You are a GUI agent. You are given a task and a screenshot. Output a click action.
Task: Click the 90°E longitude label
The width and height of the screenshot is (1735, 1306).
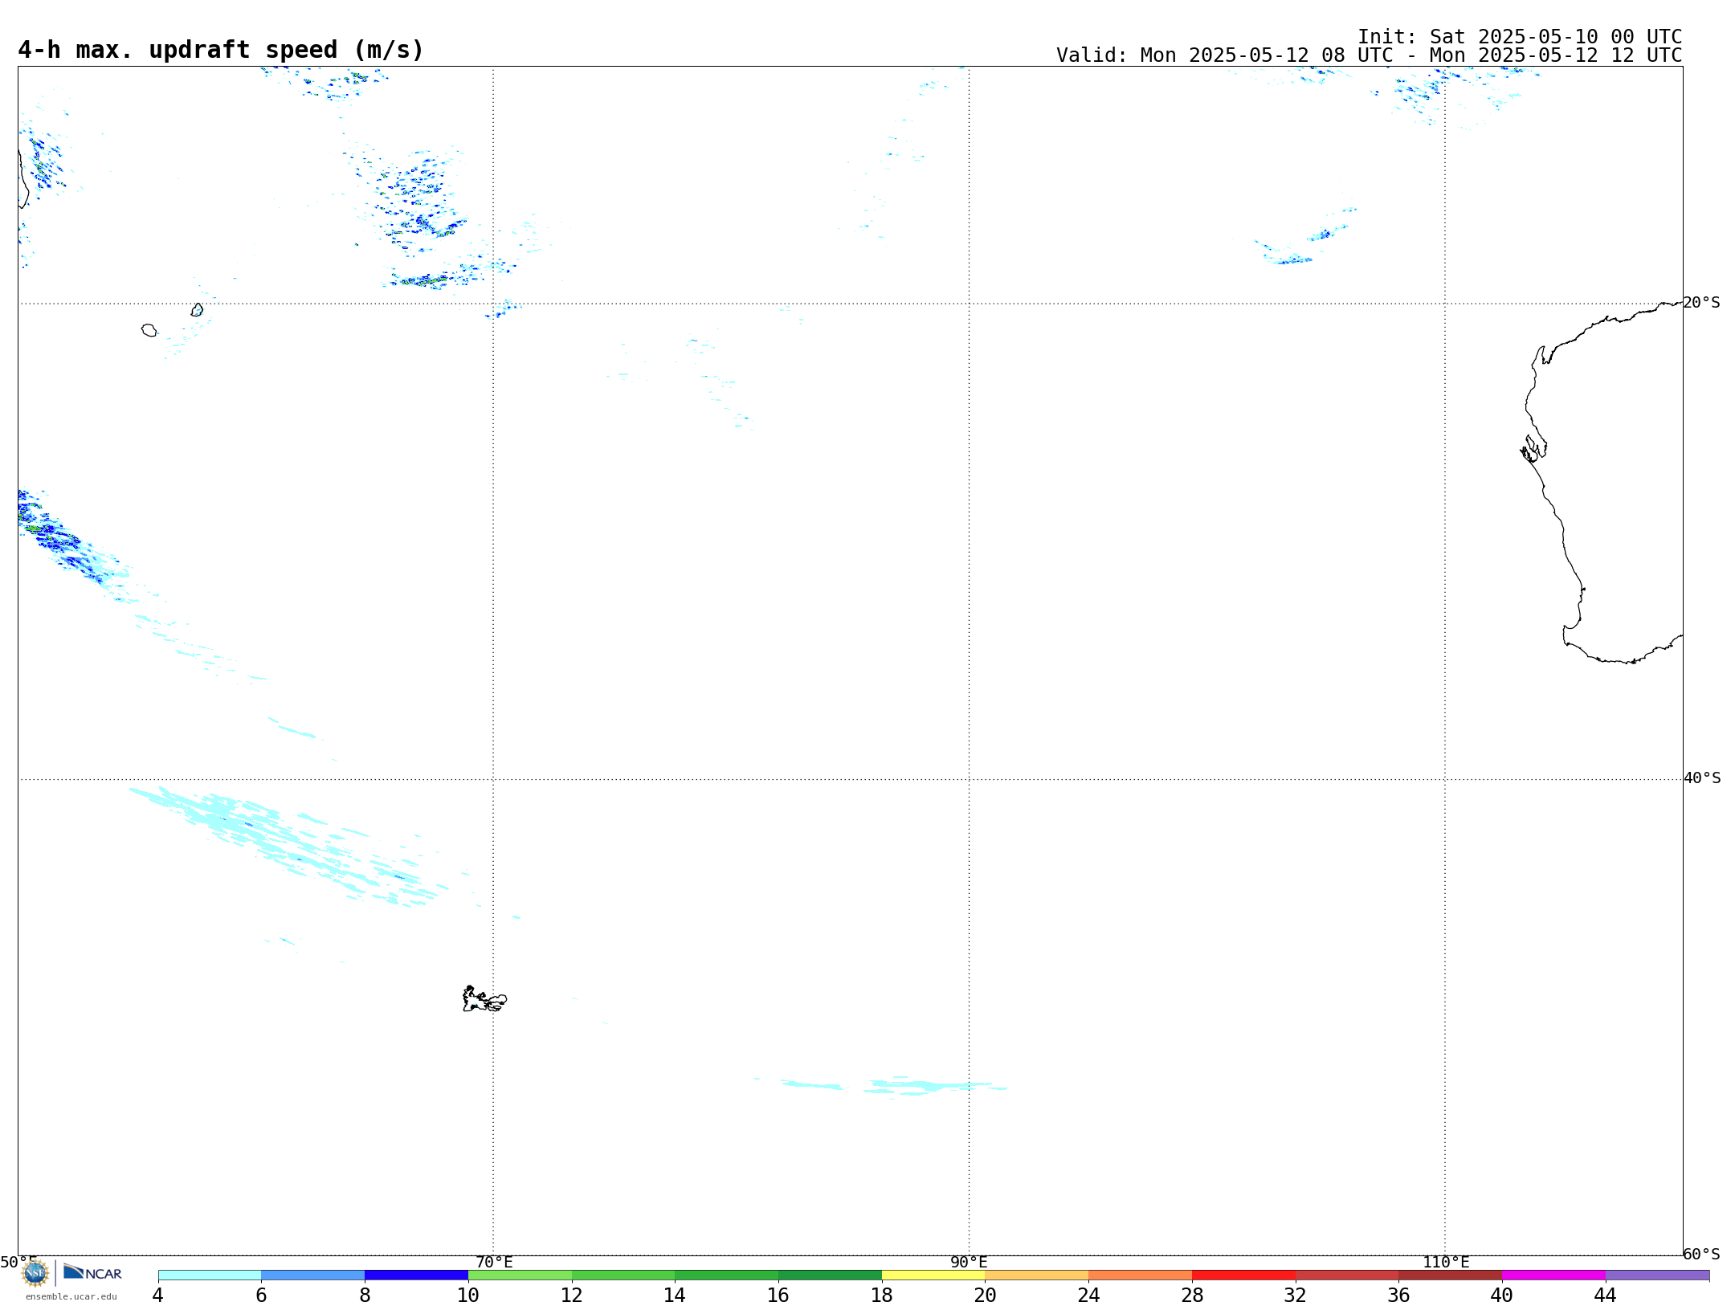970,1263
